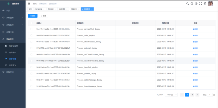The width and height of the screenshot is (218, 108).
Task: Check the Process_innerSub_deploy row checkbox
Action: pos(32,67)
